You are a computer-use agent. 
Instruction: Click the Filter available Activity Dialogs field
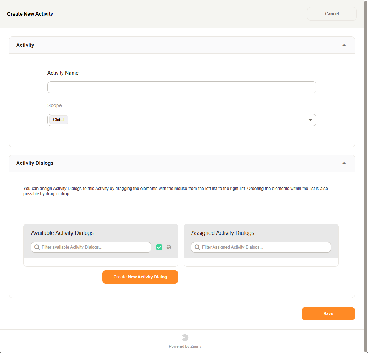(x=91, y=247)
